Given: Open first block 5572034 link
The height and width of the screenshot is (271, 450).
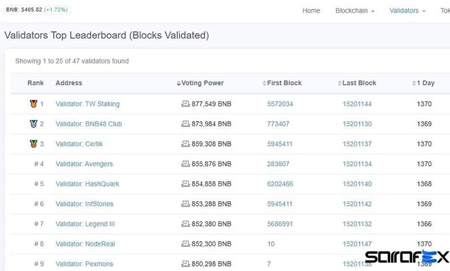Looking at the screenshot, I should (x=280, y=104).
